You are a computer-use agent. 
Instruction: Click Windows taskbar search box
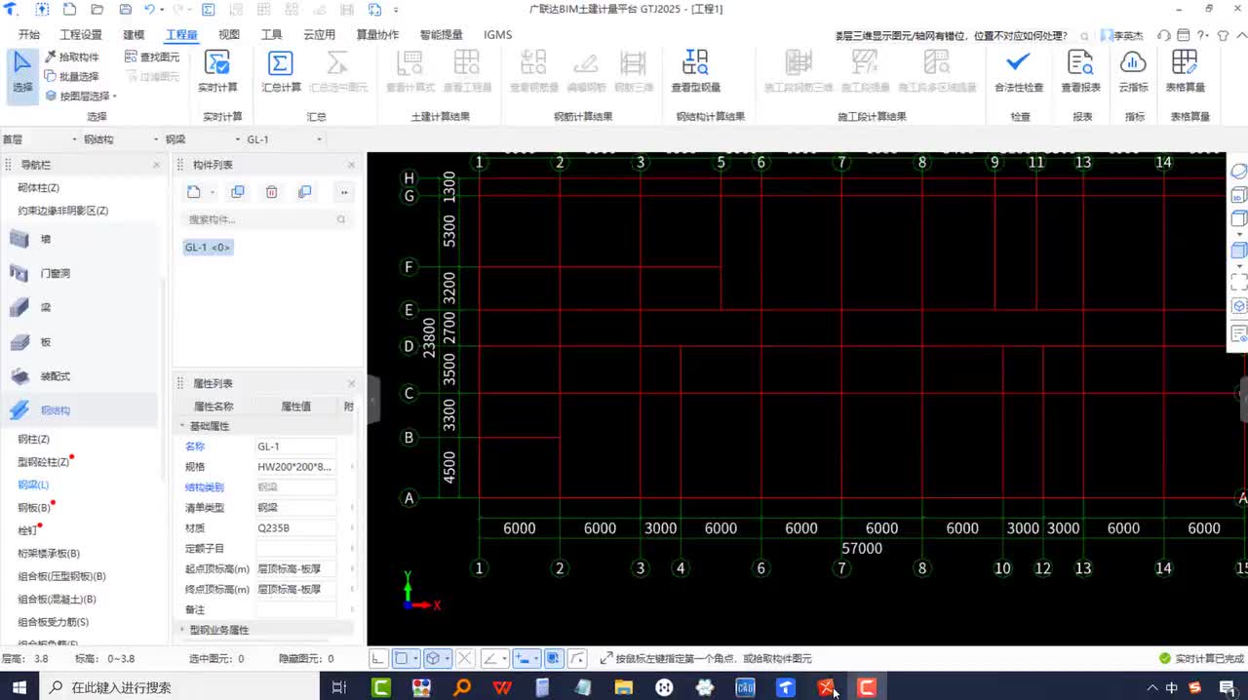point(178,687)
